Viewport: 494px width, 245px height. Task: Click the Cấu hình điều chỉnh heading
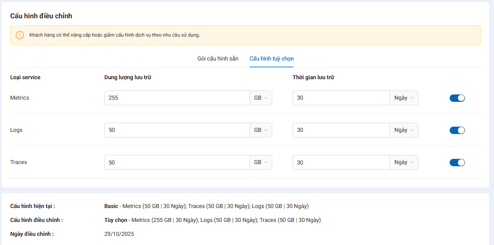(41, 16)
